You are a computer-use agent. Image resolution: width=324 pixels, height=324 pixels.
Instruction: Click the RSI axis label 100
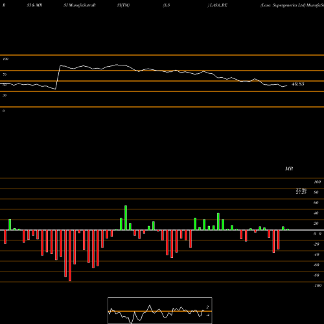click(x=6, y=59)
